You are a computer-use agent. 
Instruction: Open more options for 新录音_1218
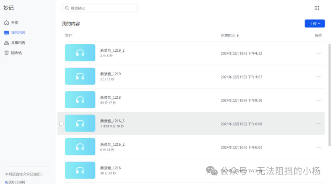tap(318, 100)
